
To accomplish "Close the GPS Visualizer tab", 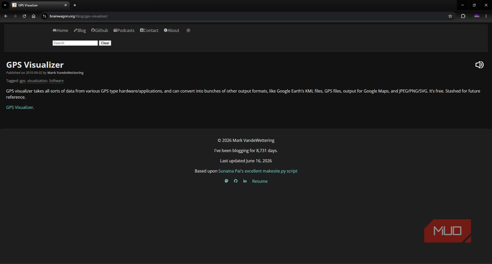I will click(x=66, y=5).
